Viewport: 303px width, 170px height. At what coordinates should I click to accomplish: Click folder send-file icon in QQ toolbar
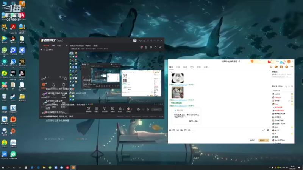(x=181, y=130)
